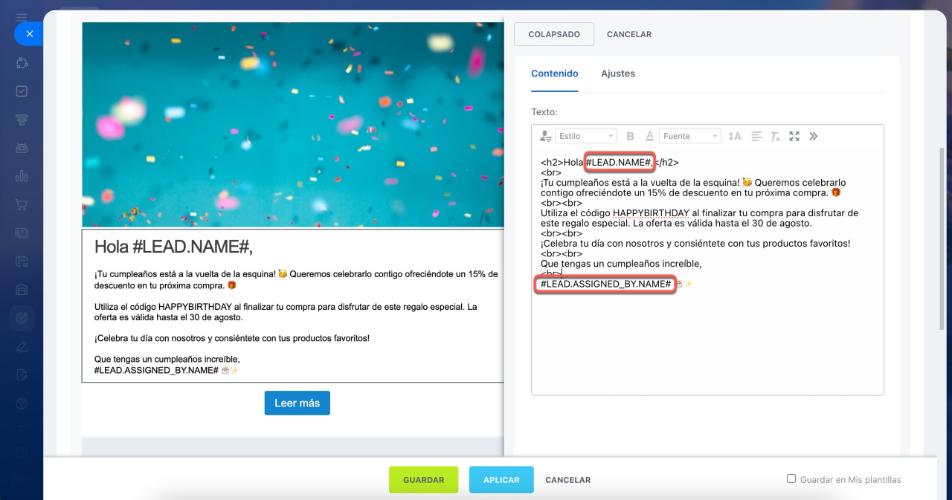Screen dimensions: 952x500
Task: Click the Leer más button in preview
Action: pos(297,403)
